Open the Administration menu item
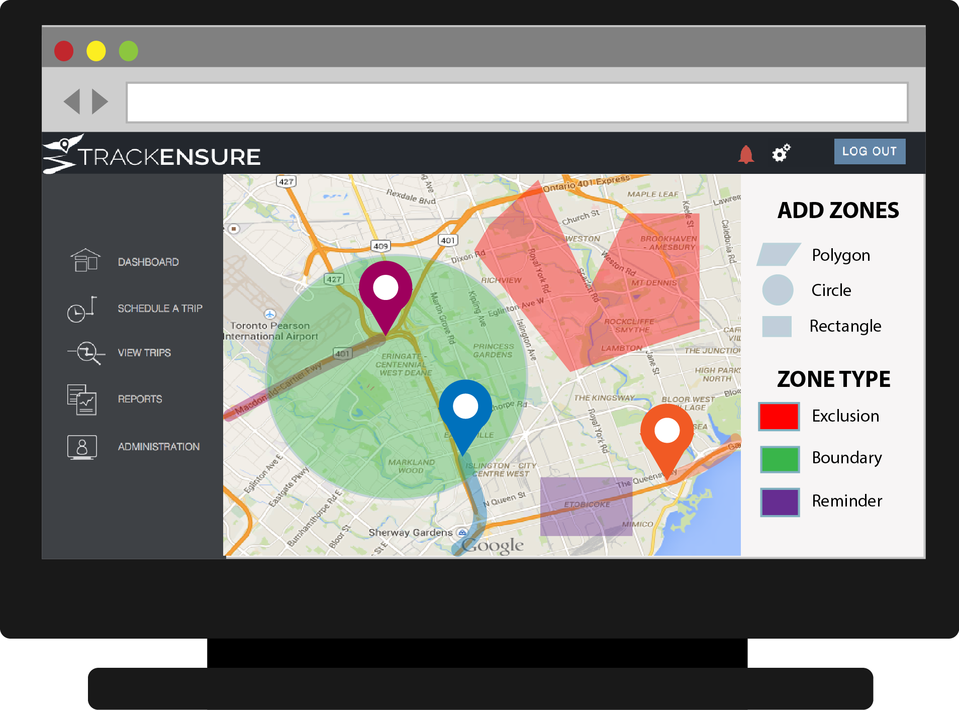959x710 pixels. pos(159,447)
